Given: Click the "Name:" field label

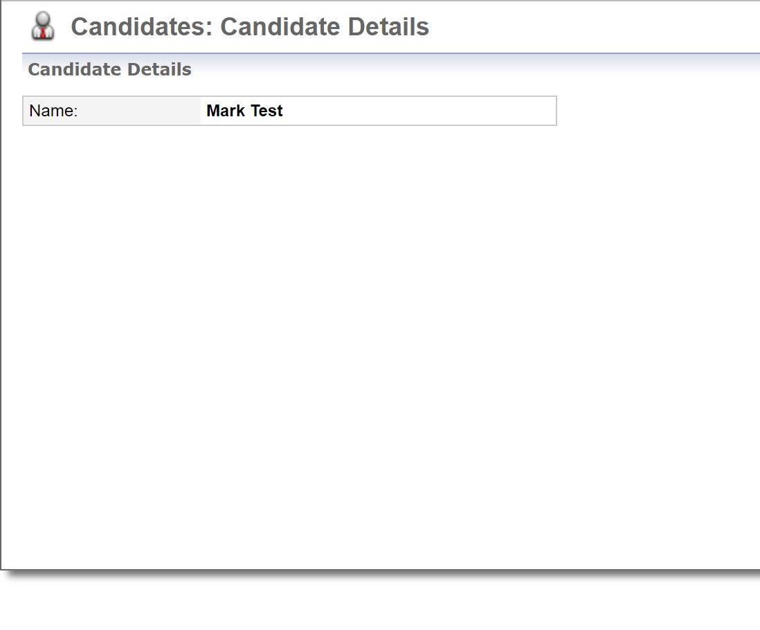Looking at the screenshot, I should [x=54, y=111].
